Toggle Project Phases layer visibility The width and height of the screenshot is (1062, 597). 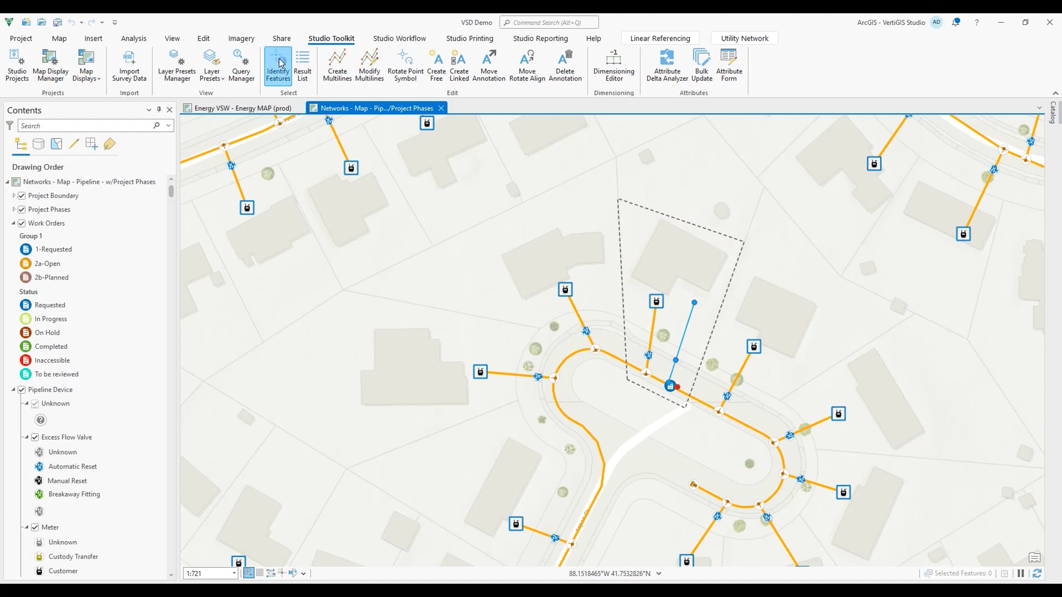pyautogui.click(x=22, y=209)
